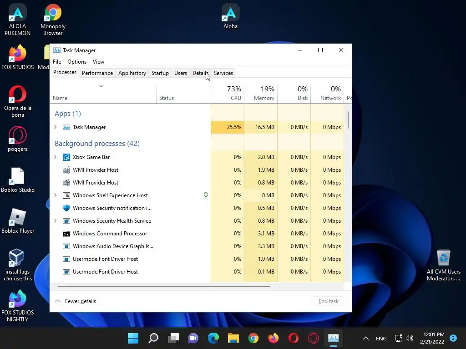Sort by Memory column header
The image size is (466, 349).
point(261,93)
